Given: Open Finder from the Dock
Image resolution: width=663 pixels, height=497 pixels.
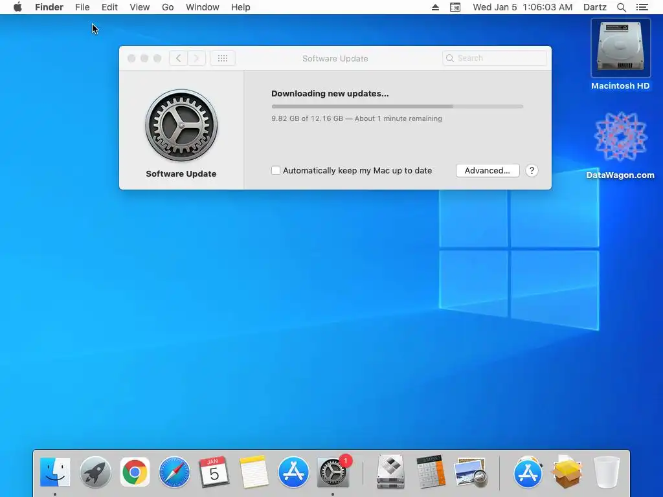Looking at the screenshot, I should [55, 472].
